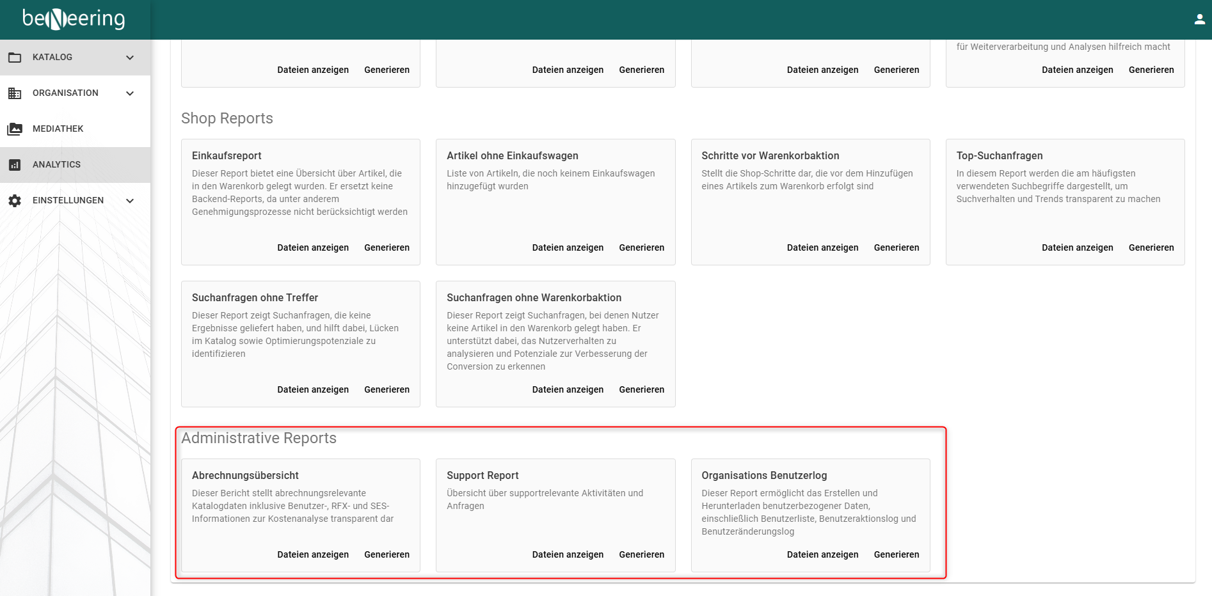Viewport: 1212px width, 596px height.
Task: Click the beNeering logo
Action: click(74, 19)
